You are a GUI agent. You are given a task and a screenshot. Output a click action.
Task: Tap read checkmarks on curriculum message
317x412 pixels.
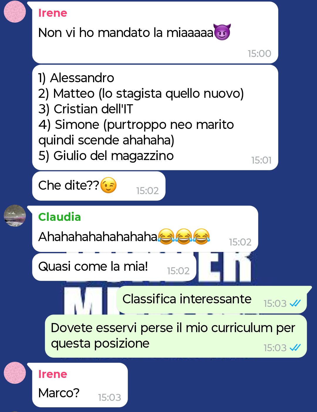[295, 348]
